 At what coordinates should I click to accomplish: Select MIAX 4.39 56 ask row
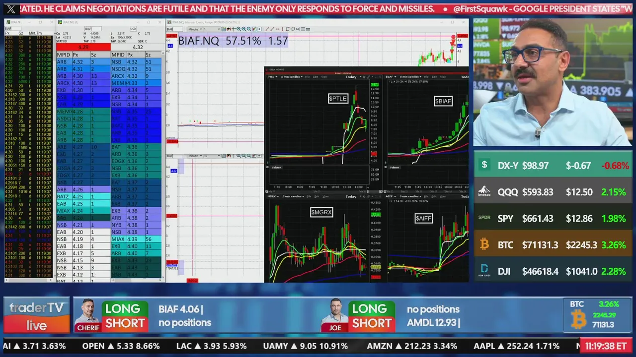coord(136,239)
